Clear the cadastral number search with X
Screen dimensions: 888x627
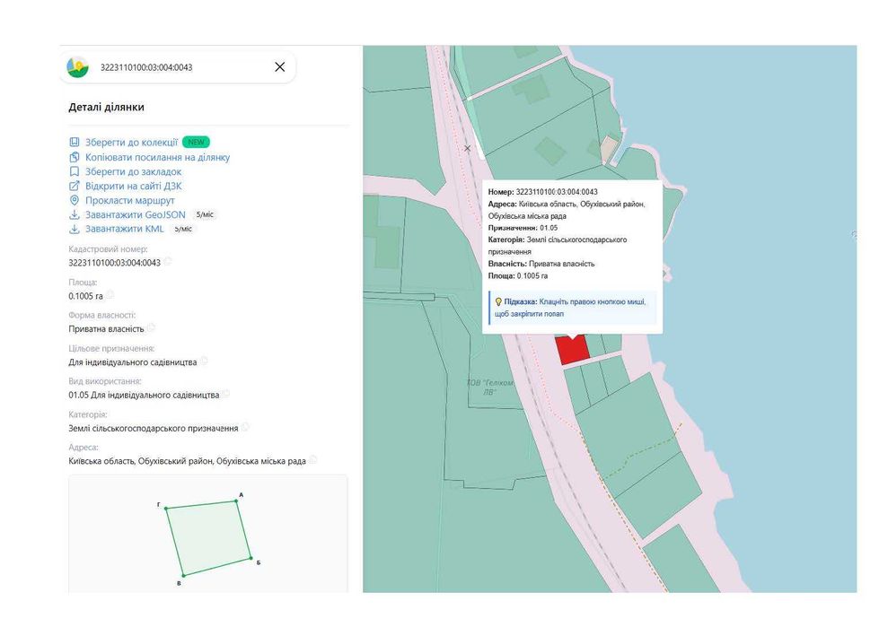[280, 66]
